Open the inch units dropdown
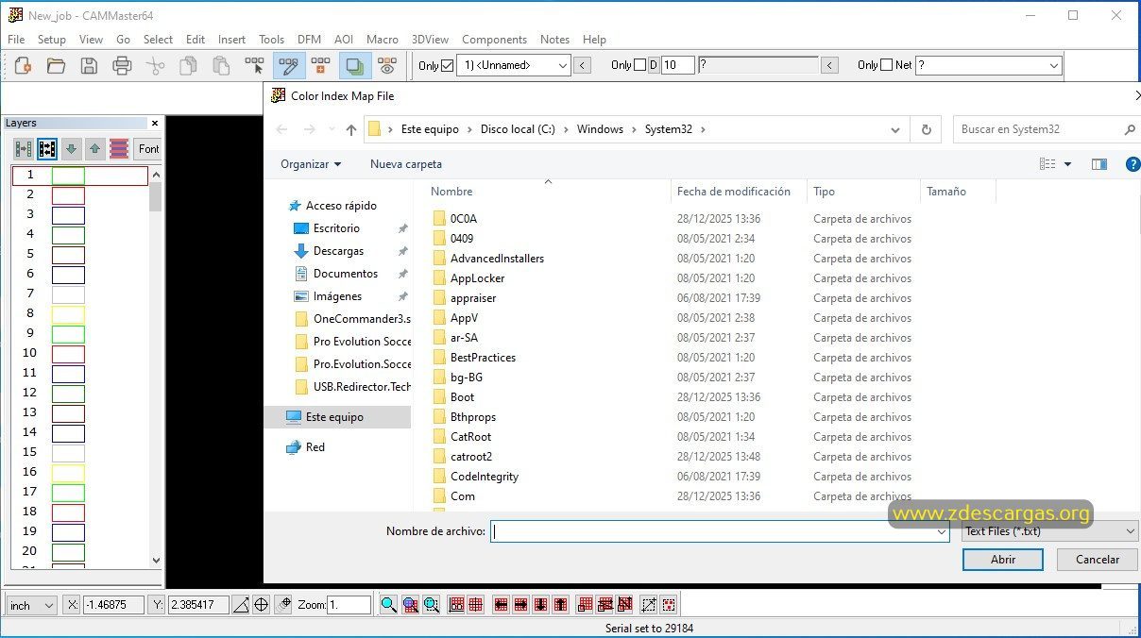Screen dimensions: 1141x638 [49, 606]
